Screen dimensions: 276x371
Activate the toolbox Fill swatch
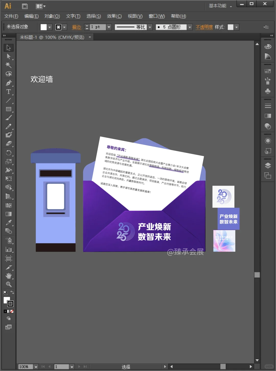click(x=7, y=300)
